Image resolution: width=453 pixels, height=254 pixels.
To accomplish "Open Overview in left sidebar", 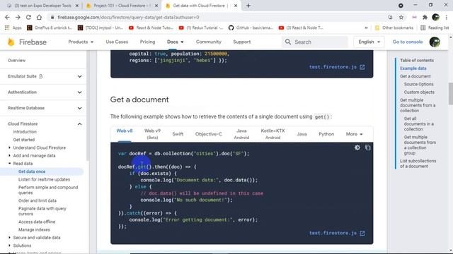I will (16, 61).
